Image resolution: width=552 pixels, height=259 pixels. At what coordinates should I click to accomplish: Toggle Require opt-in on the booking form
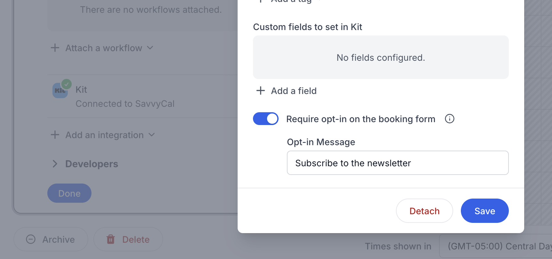pos(266,119)
